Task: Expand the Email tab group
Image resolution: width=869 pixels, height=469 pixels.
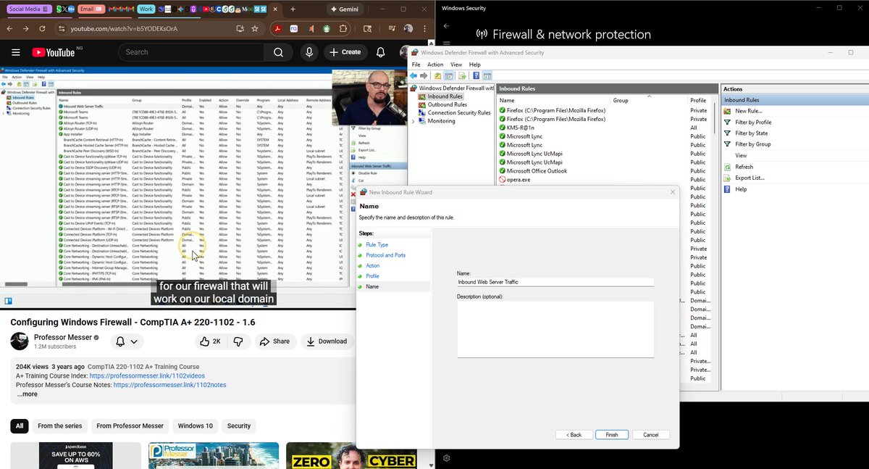Action: (90, 9)
